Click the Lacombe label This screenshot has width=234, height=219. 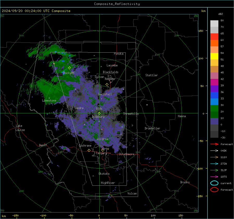pyautogui.click(x=112, y=65)
